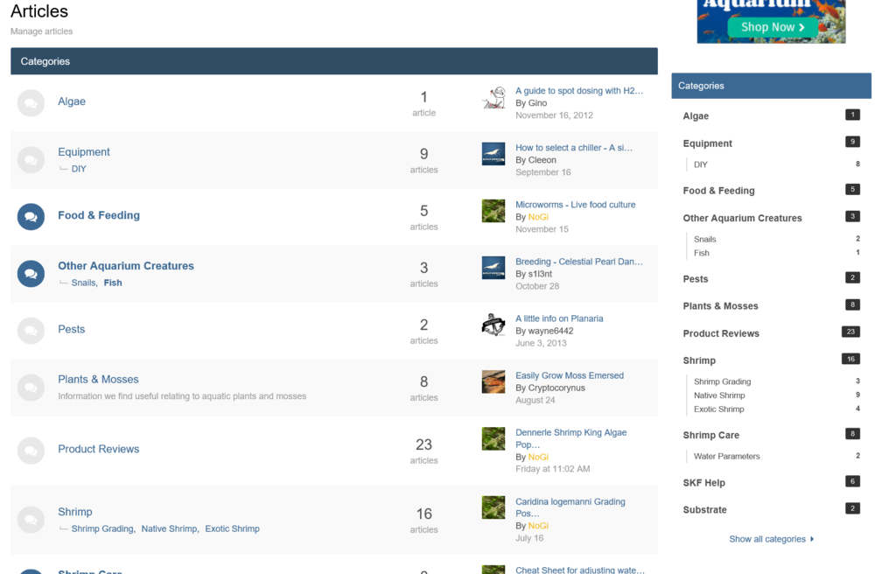This screenshot has height=574, width=875.
Task: Select Food & Feeding in sidebar Categories
Action: point(718,191)
